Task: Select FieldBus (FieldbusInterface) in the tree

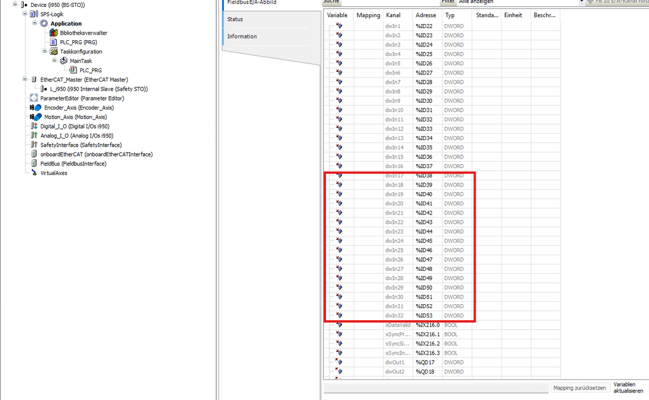Action: (x=73, y=164)
